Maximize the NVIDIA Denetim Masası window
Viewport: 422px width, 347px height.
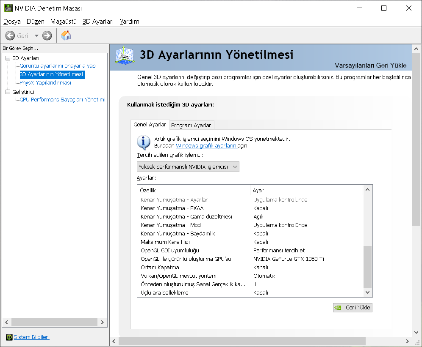click(x=384, y=8)
